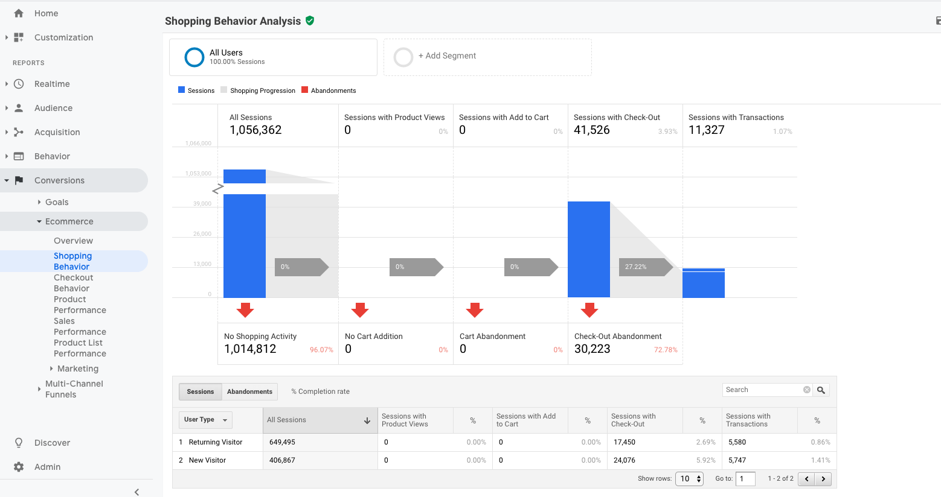Open the User Type dimension dropdown
Image resolution: width=941 pixels, height=497 pixels.
205,420
